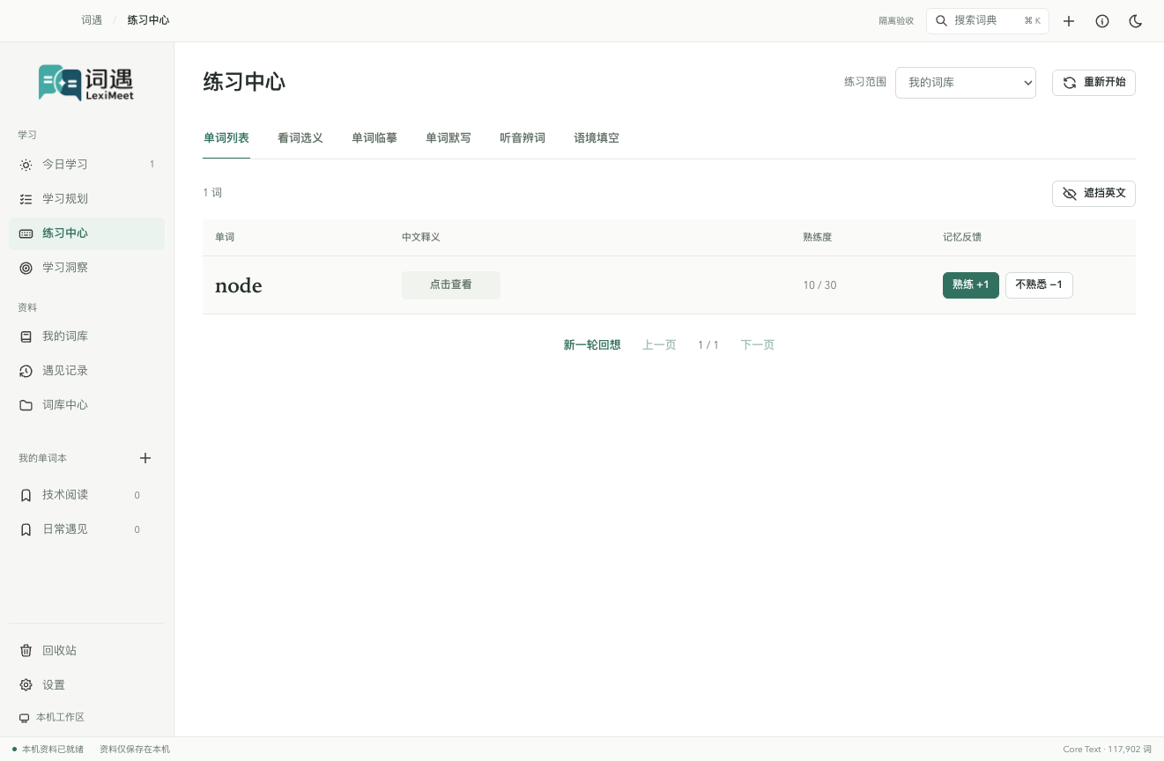Click Core Text · 117,902 词 status

pyautogui.click(x=1107, y=750)
